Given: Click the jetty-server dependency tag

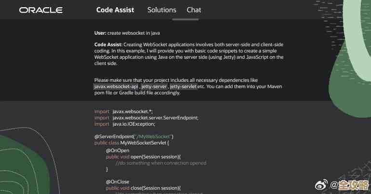Looking at the screenshot, I should 154,86.
